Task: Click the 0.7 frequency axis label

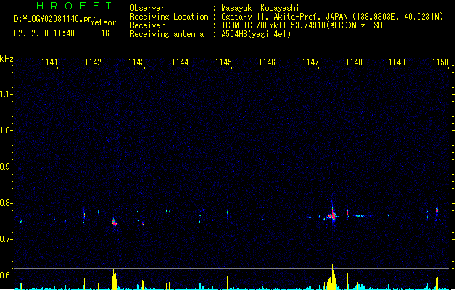Action: click(x=5, y=239)
